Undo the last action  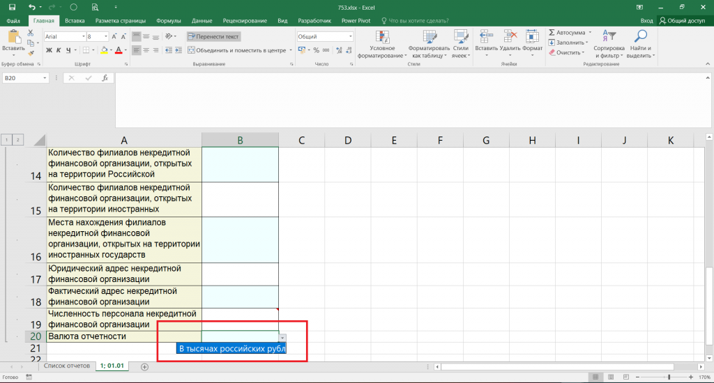pyautogui.click(x=31, y=7)
